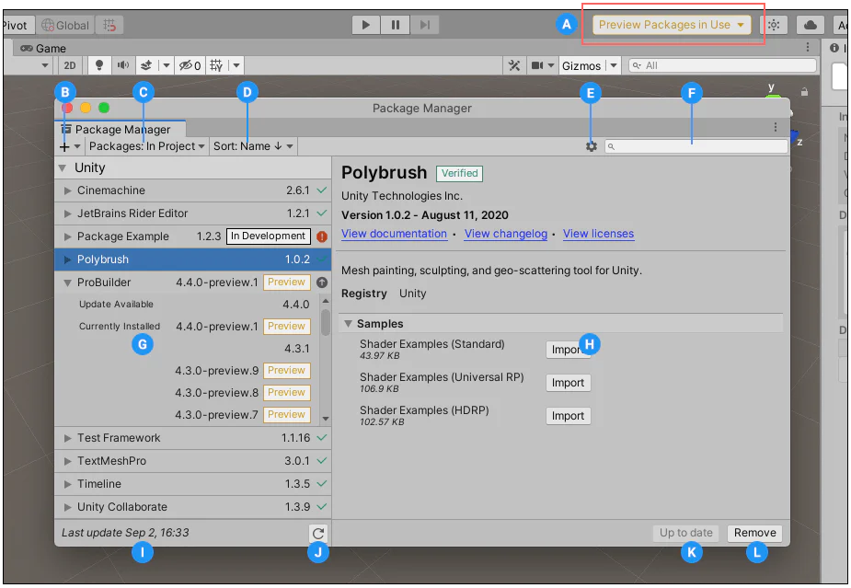851x588 pixels.
Task: Select ProBuilder version 4.3.0-preview.7
Action: point(188,415)
